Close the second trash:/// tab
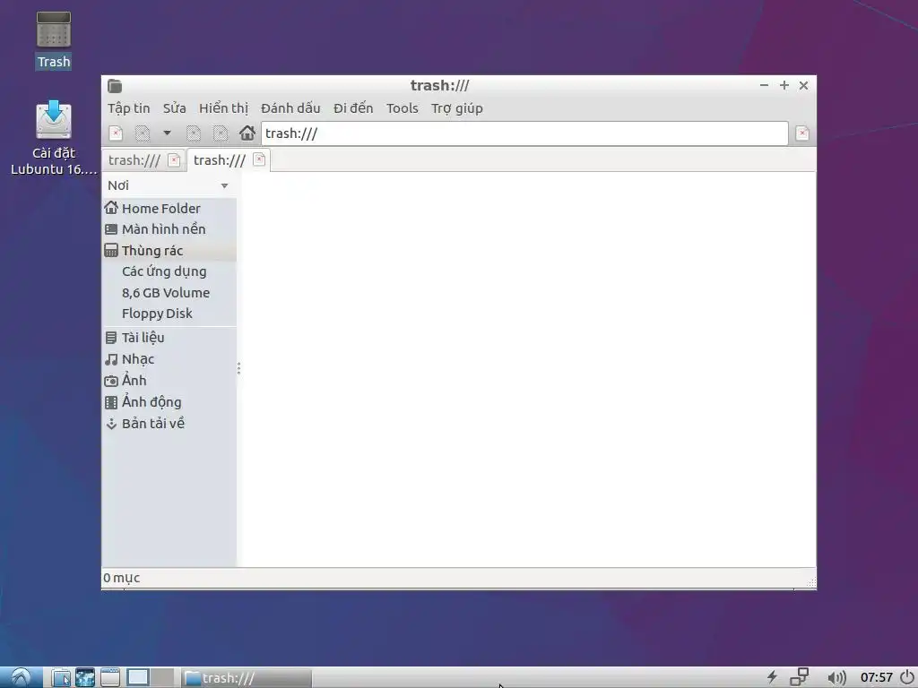918x688 pixels. 259,159
